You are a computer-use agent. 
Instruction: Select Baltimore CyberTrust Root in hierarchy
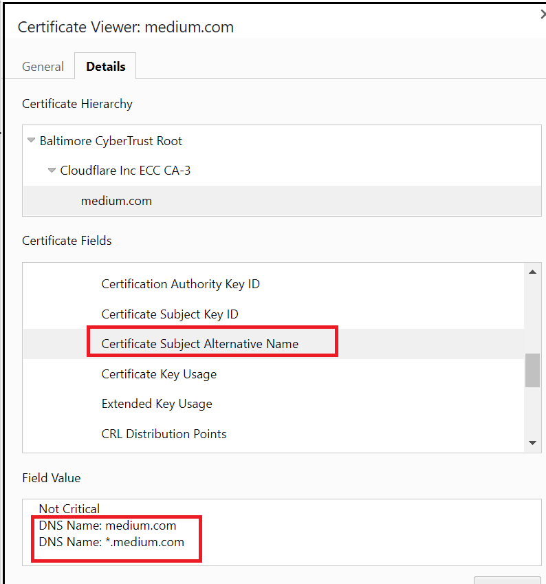pyautogui.click(x=111, y=141)
